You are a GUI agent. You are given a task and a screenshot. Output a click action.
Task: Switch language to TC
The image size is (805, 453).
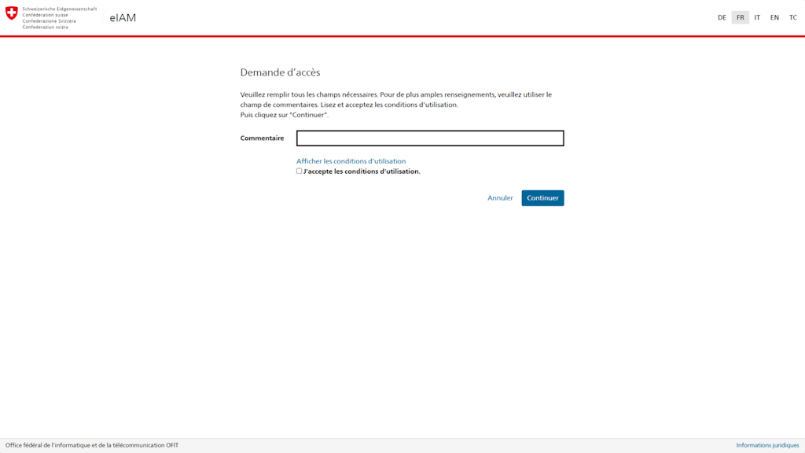coord(793,17)
